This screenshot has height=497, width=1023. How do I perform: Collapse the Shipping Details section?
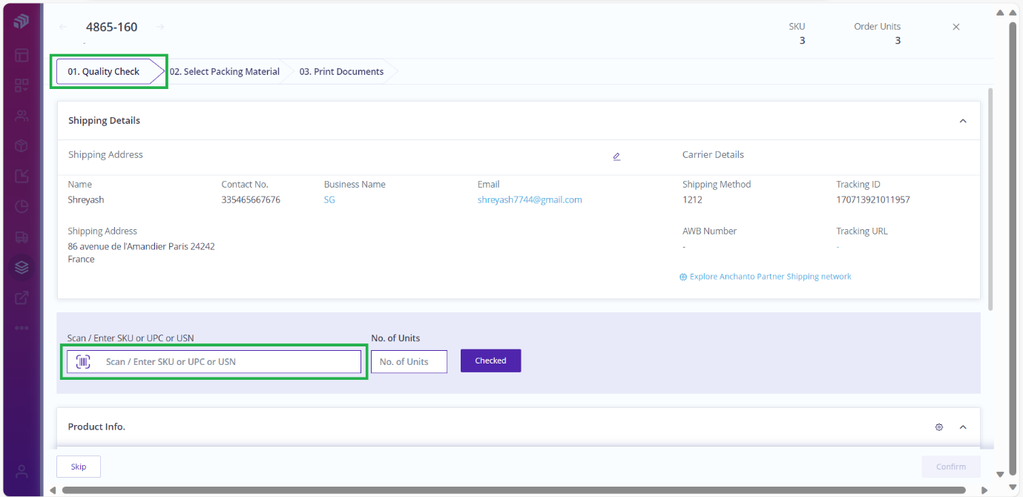[963, 121]
